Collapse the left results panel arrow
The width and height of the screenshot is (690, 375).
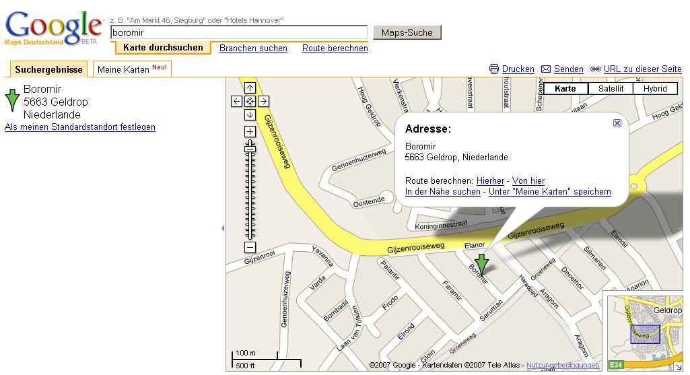click(223, 229)
